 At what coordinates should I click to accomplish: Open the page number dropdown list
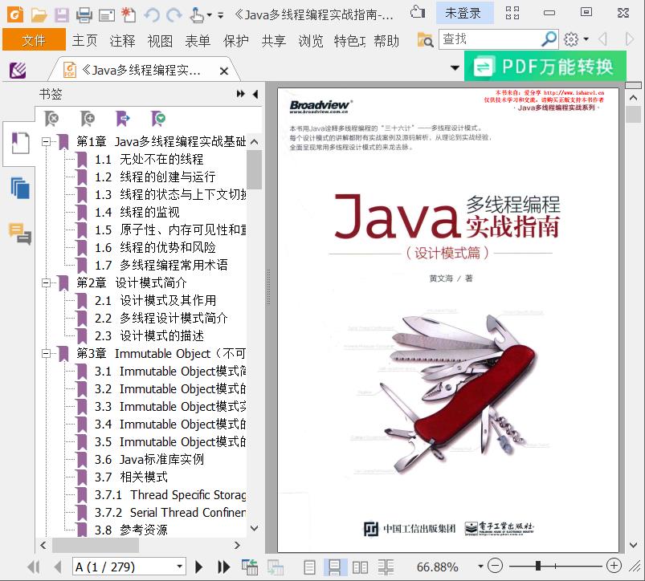pyautogui.click(x=179, y=567)
